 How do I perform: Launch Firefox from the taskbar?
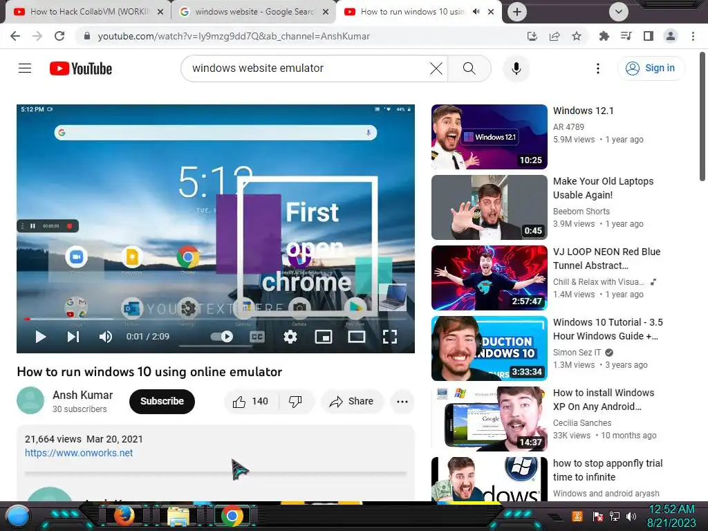coord(124,515)
